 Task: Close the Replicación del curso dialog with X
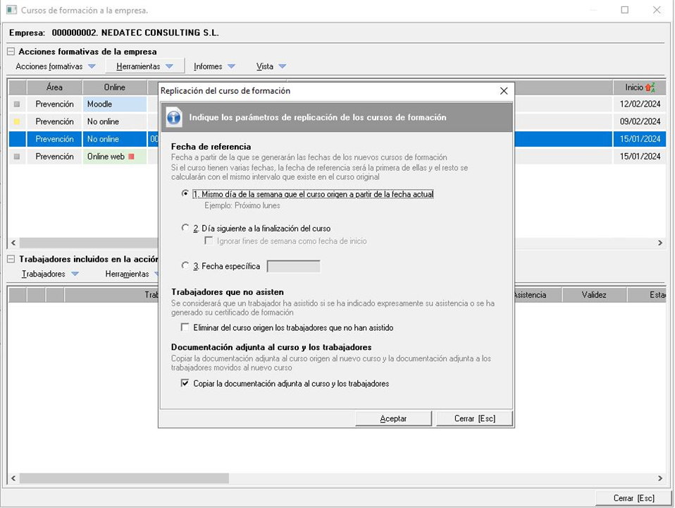[x=503, y=91]
